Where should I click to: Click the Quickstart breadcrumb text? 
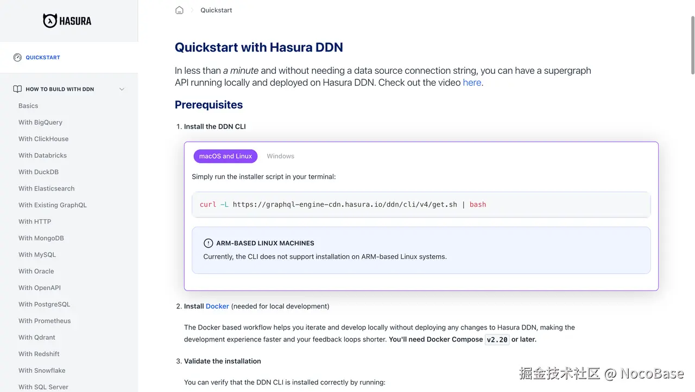click(216, 10)
